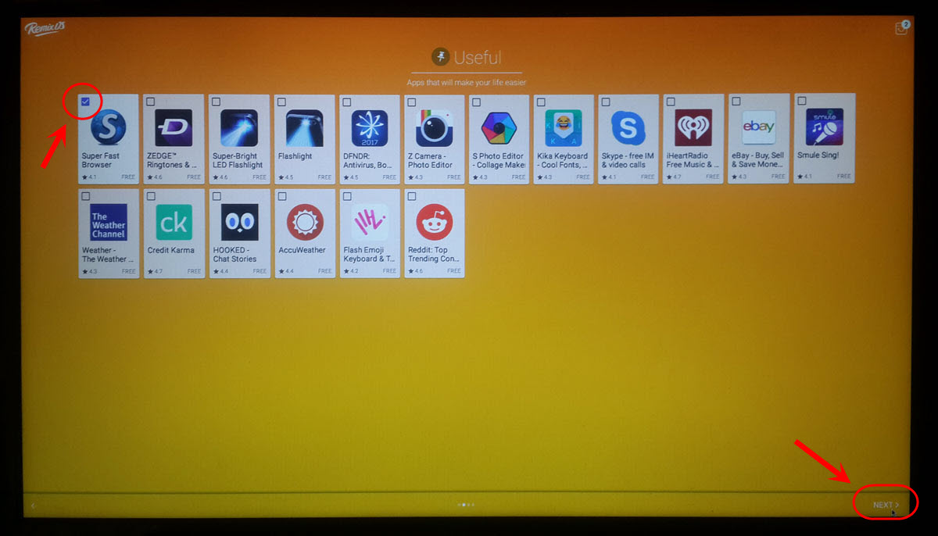Click the Flashlight app icon

304,128
